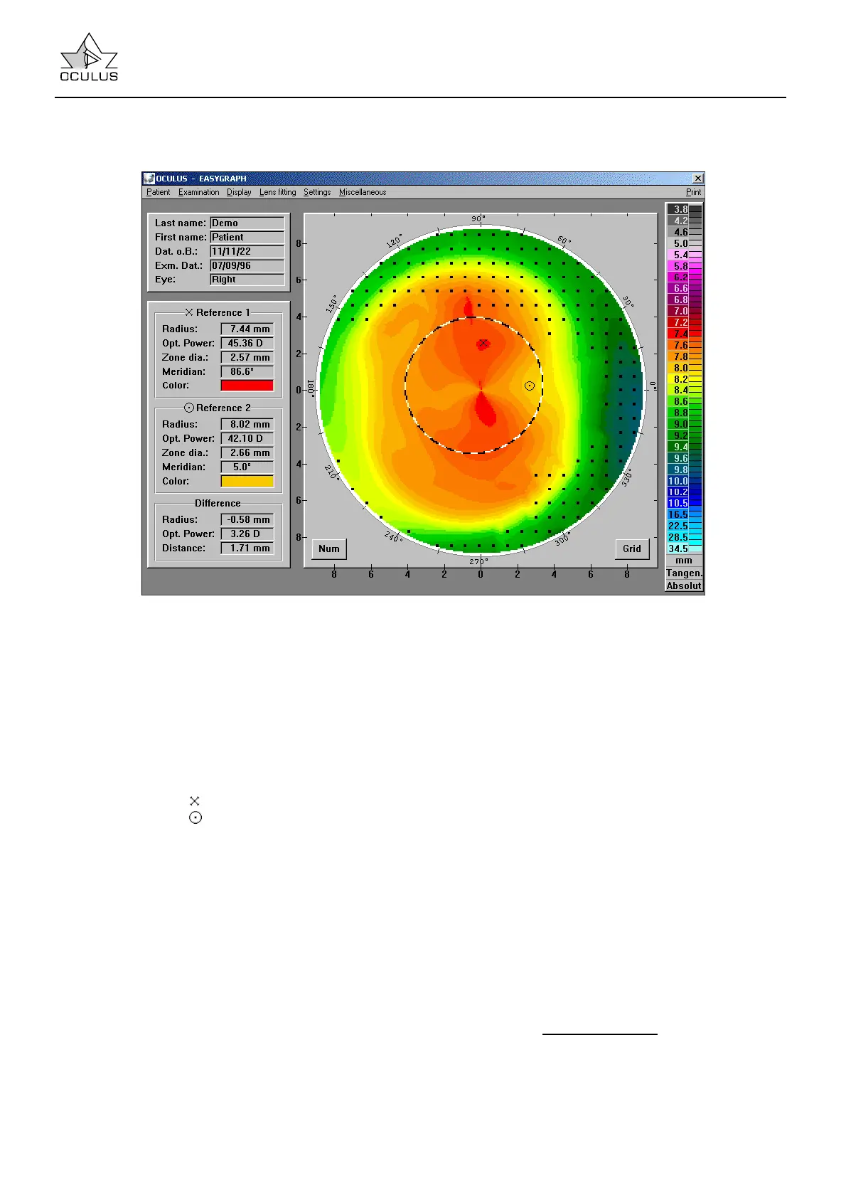846x1198 pixels.
Task: Click the date of birth field 11/11/22
Action: (247, 251)
